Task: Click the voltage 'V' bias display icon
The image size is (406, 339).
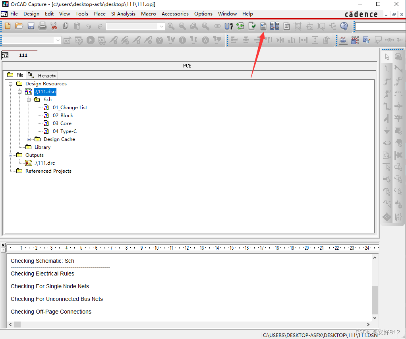Action: [160, 40]
